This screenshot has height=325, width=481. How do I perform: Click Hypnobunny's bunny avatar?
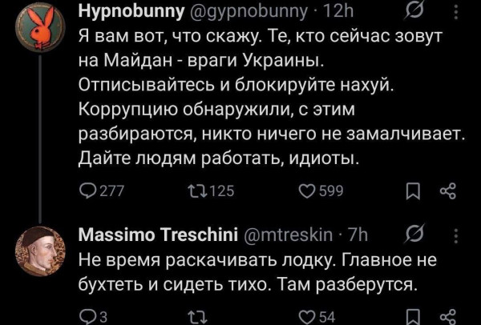[x=38, y=32]
